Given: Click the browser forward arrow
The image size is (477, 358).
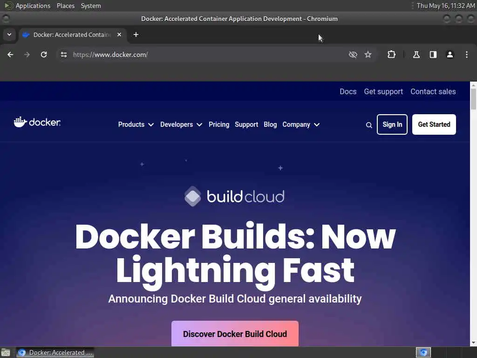Looking at the screenshot, I should coord(27,55).
